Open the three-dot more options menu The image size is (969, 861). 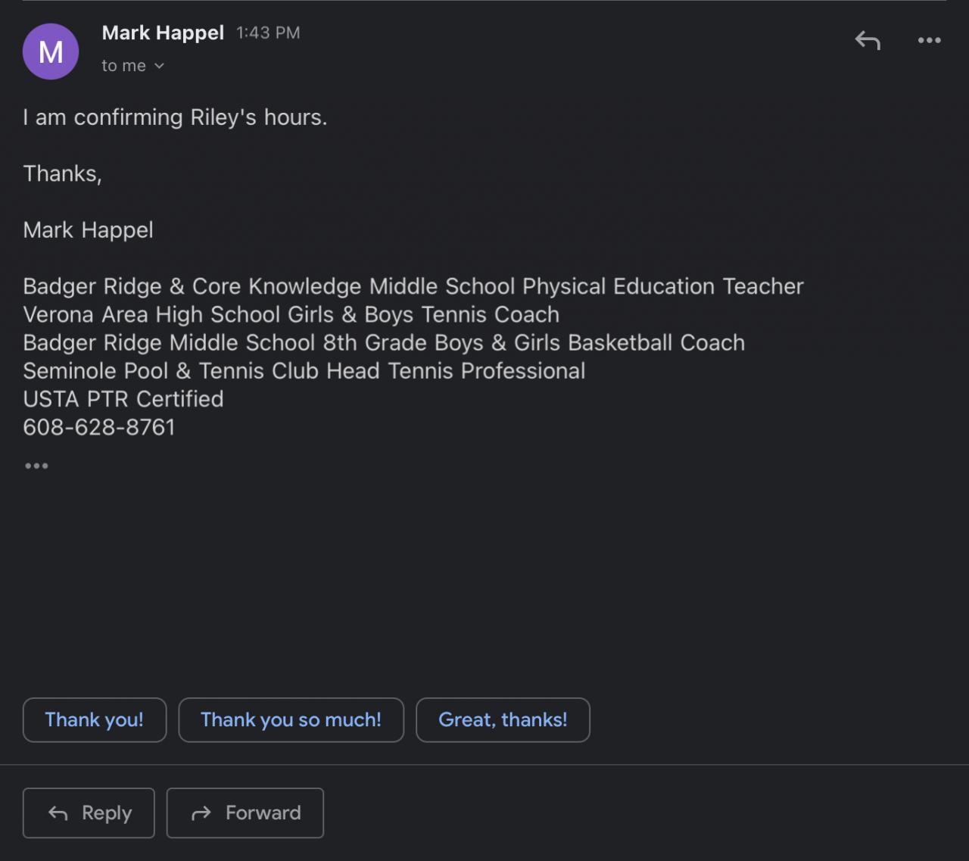[x=929, y=41]
